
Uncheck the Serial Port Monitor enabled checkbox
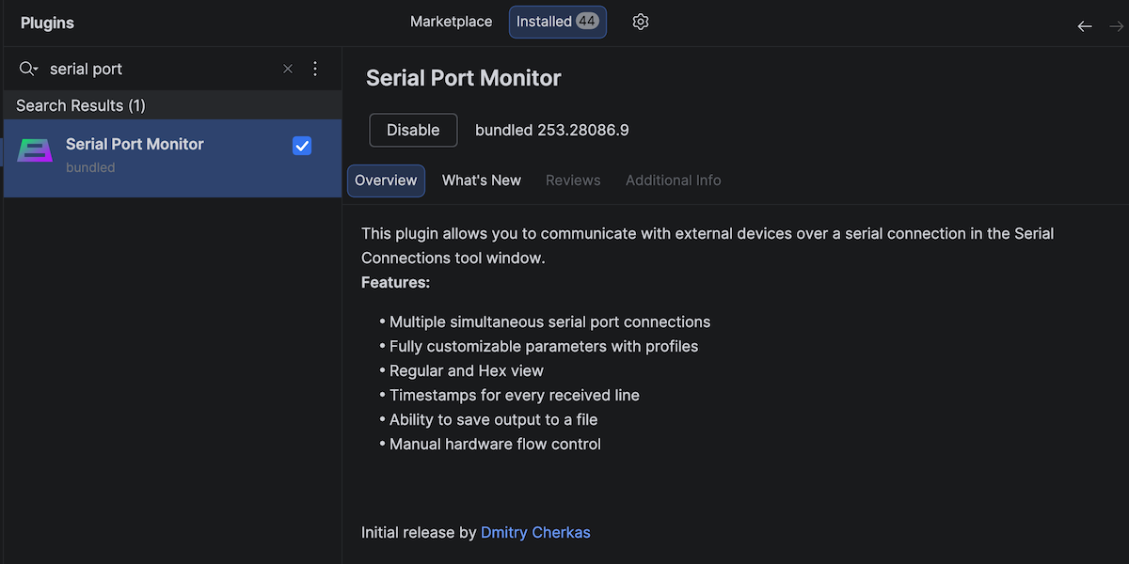click(x=302, y=146)
